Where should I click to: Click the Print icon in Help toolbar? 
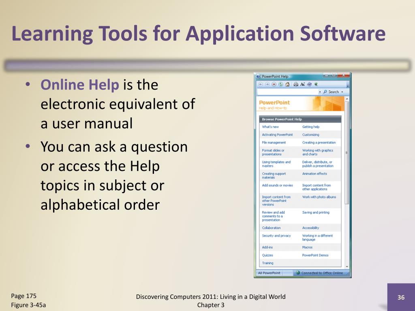[x=296, y=84]
